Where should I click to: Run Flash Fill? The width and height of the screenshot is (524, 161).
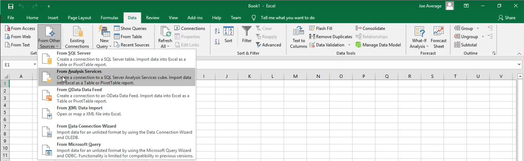pyautogui.click(x=321, y=29)
